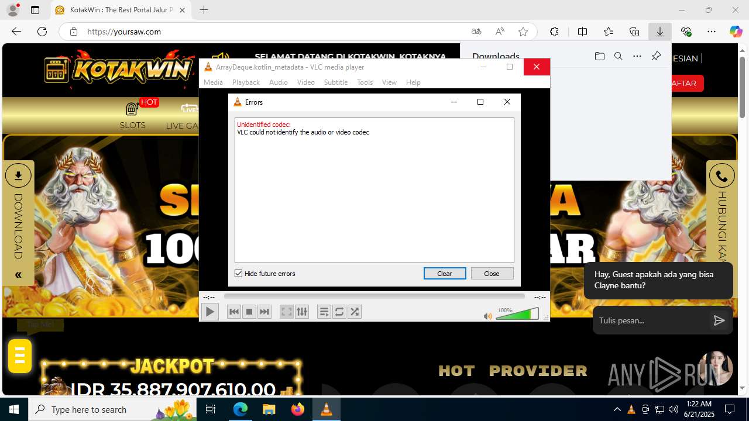Open Edge translate page option

(476, 32)
